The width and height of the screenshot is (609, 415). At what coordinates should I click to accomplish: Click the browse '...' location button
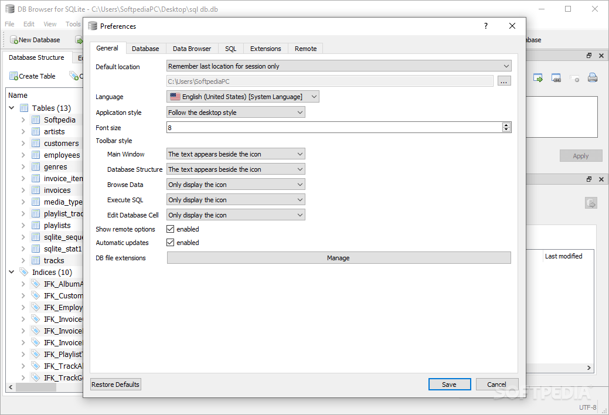(x=503, y=81)
